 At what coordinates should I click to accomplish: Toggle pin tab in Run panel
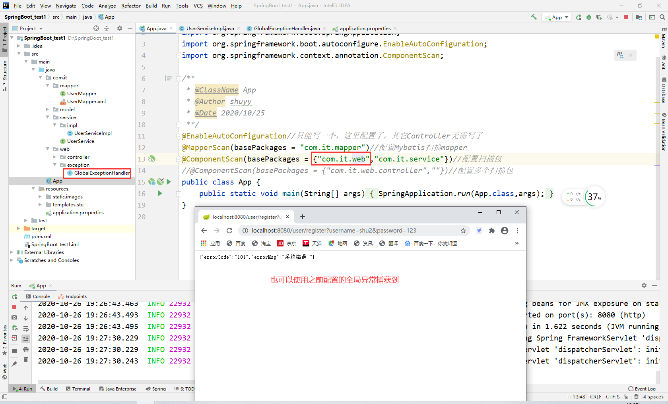(x=14, y=364)
